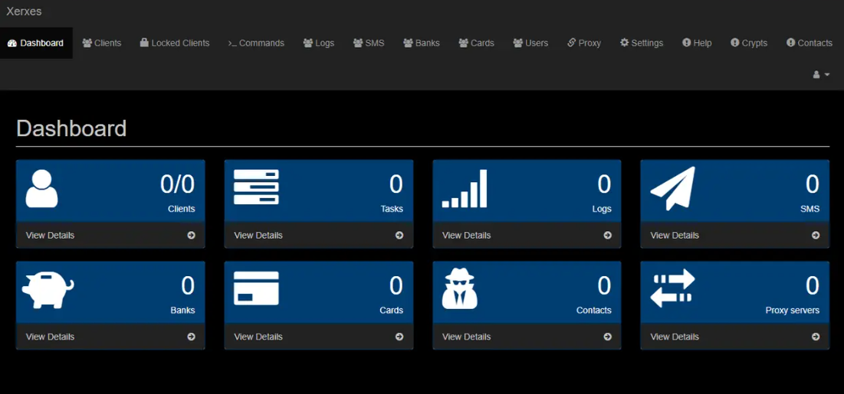Switch to the Commands tab
Viewport: 844px width, 394px height.
pos(256,43)
